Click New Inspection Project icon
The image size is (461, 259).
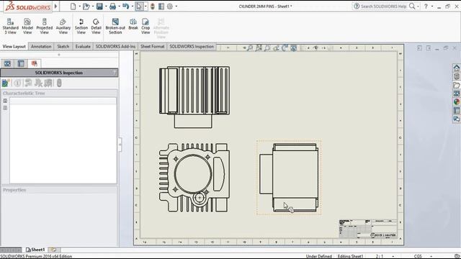6,83
